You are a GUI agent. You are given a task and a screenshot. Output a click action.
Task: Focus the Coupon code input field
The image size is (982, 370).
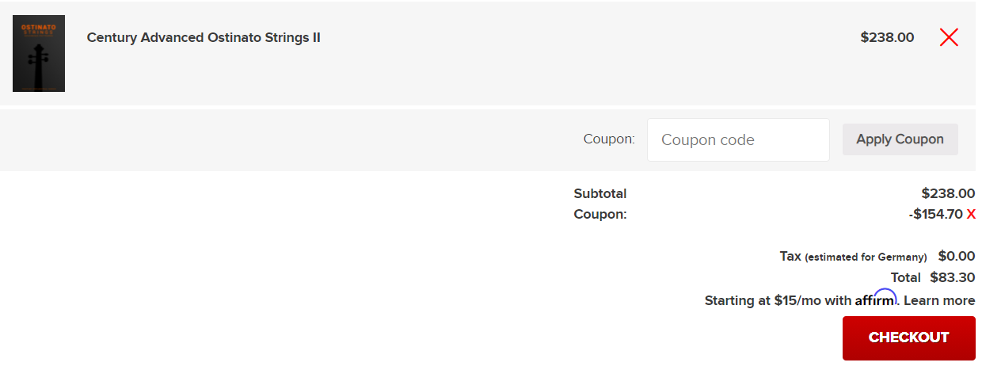click(737, 139)
